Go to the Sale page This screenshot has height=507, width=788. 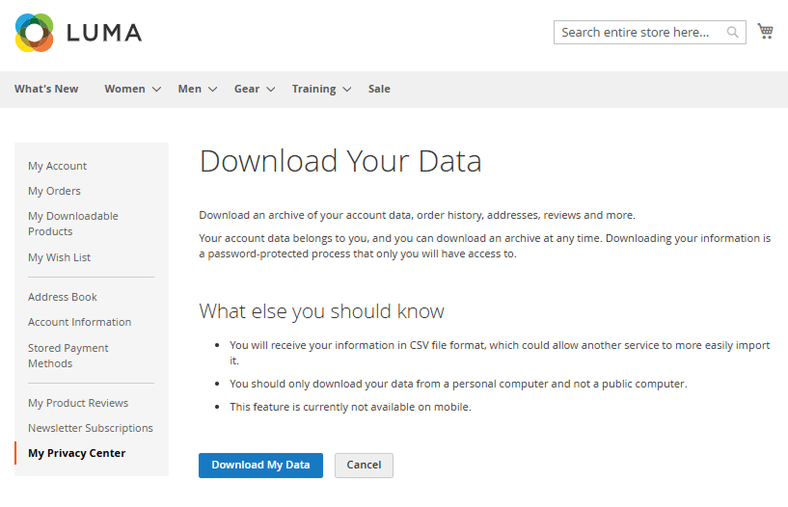pos(379,89)
